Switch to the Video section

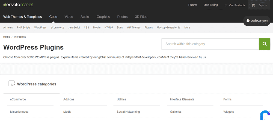point(69,17)
